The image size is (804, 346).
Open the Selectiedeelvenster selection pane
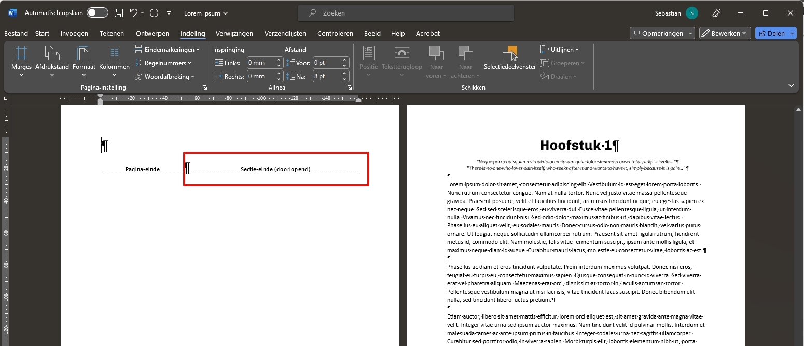pyautogui.click(x=510, y=57)
